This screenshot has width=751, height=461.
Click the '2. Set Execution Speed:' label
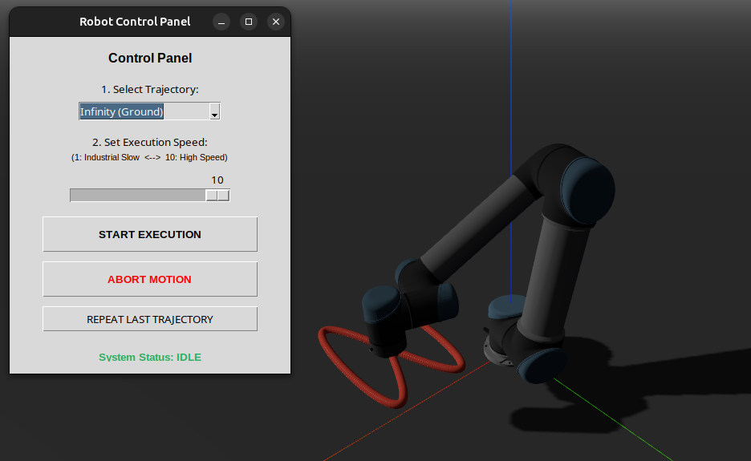[150, 142]
